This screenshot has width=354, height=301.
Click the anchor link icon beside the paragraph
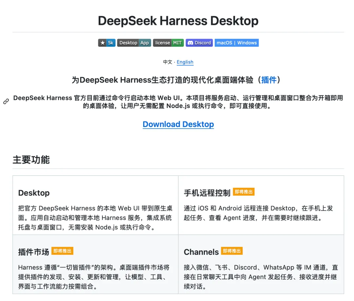pyautogui.click(x=6, y=101)
